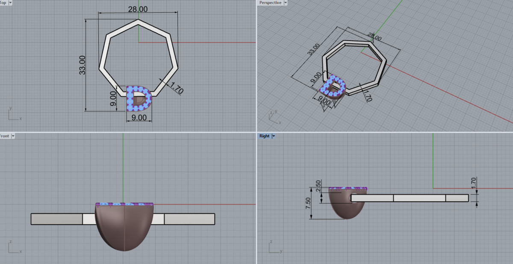Select the gray band in Right view
Viewport: 513px width, 264px height.
[x=419, y=198]
